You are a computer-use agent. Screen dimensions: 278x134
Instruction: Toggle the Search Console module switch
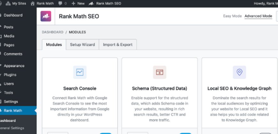tap(105, 133)
